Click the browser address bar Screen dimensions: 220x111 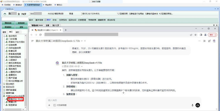(x=81, y=35)
